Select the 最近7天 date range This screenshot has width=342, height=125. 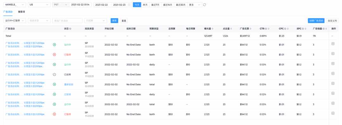[x=155, y=4]
